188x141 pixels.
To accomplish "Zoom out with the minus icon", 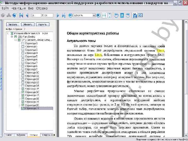I will coord(70,15).
